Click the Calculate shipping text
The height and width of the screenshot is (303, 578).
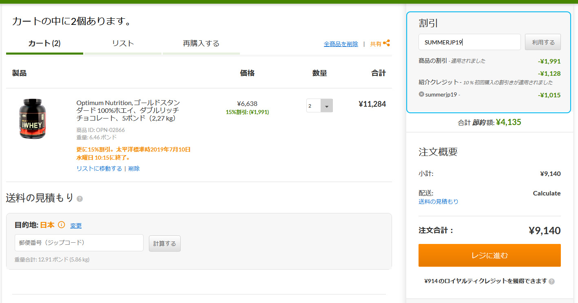pyautogui.click(x=547, y=193)
